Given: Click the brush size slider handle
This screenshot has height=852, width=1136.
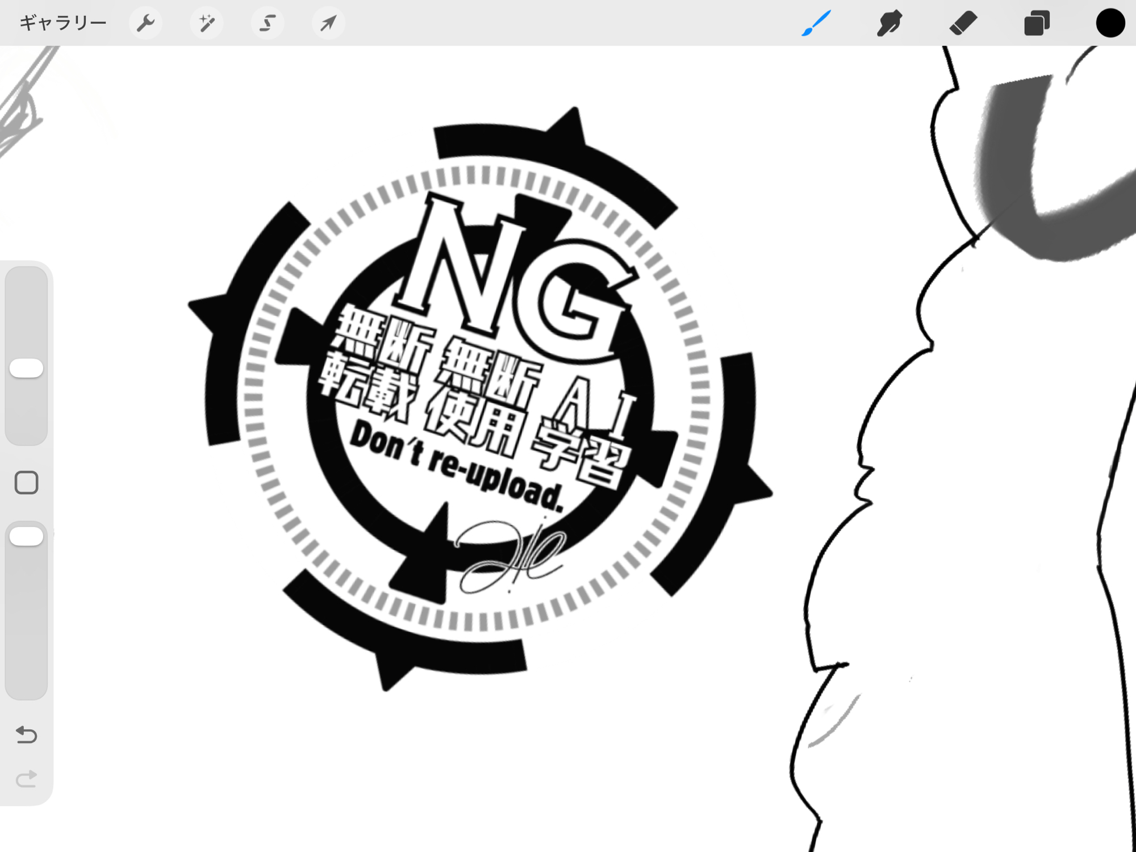Looking at the screenshot, I should [26, 368].
